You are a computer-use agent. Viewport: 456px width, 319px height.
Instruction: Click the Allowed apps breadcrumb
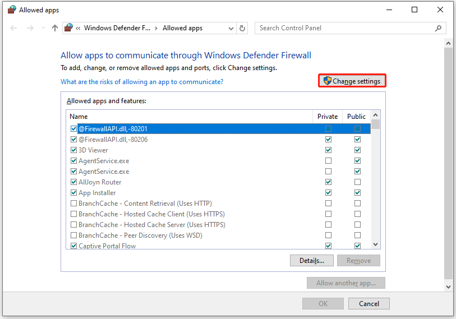pos(182,28)
